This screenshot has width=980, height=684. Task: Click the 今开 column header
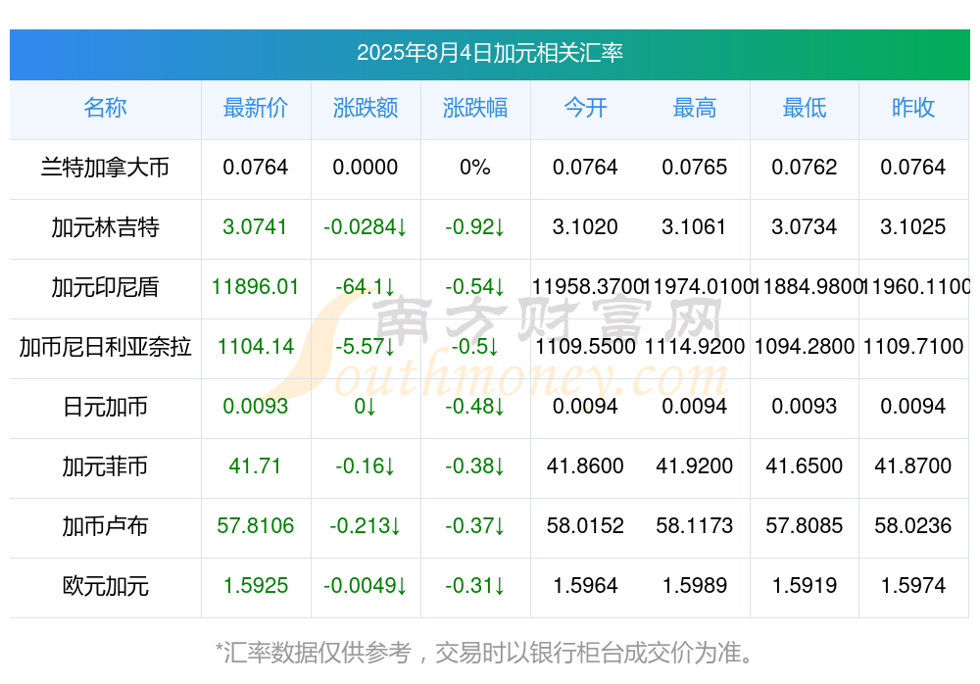point(585,108)
